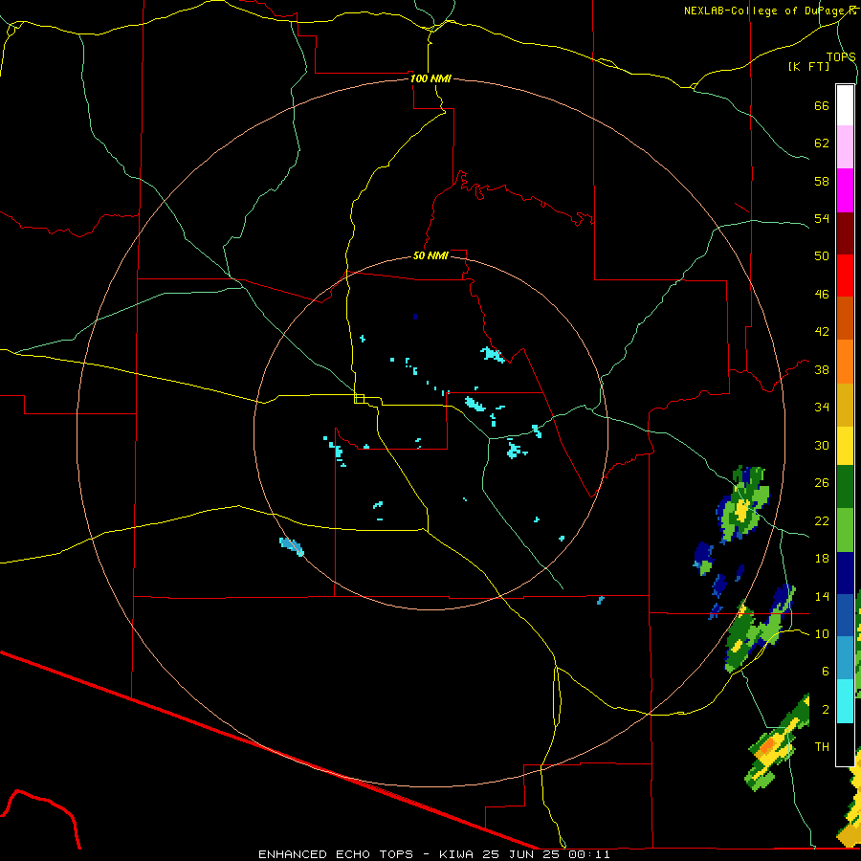Click the Enhanced Echo Tops KIWA timestamp caption

tap(433, 854)
